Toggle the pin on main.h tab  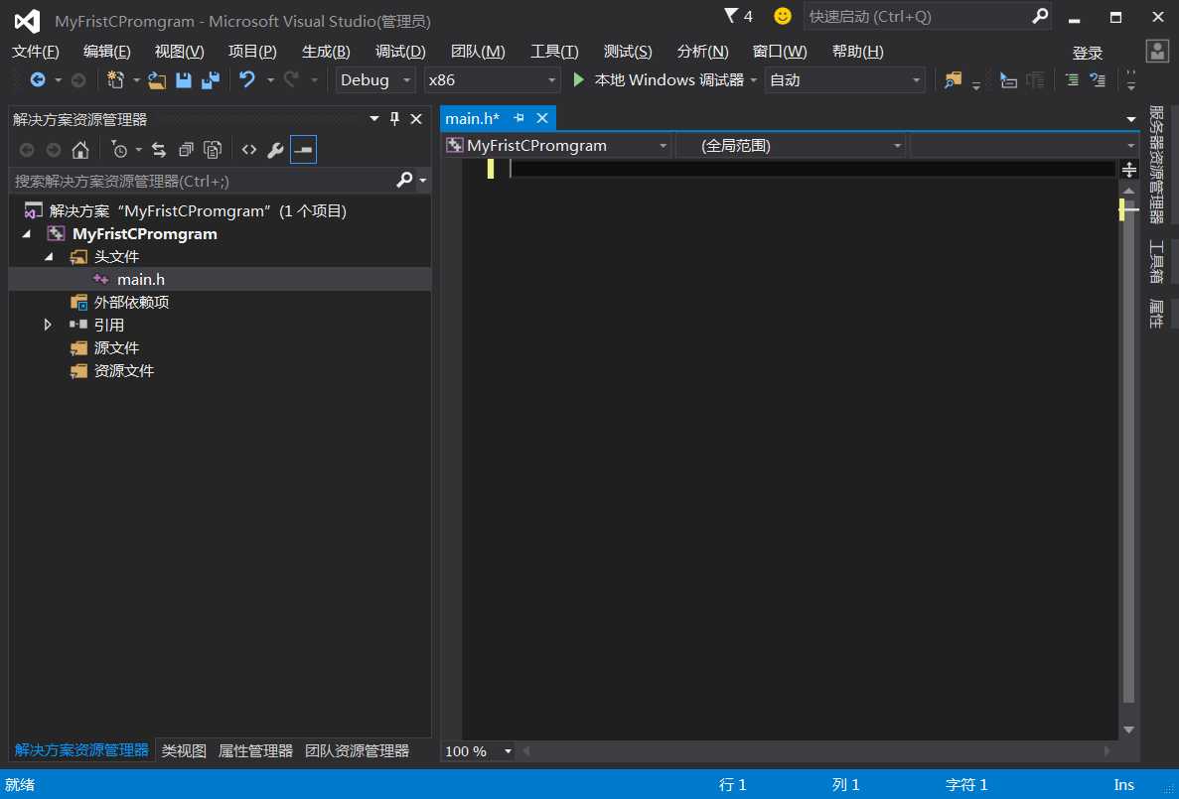(518, 118)
